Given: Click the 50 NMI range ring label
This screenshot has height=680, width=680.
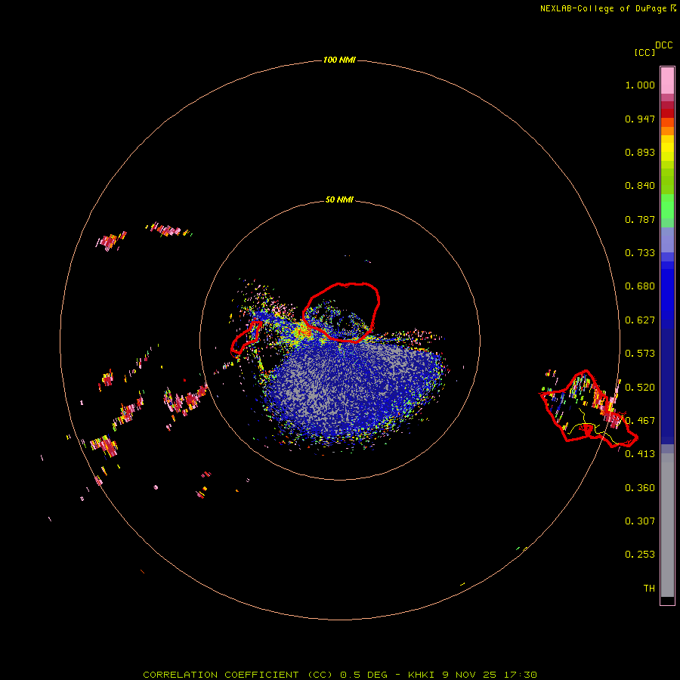Looking at the screenshot, I should pos(339,199).
